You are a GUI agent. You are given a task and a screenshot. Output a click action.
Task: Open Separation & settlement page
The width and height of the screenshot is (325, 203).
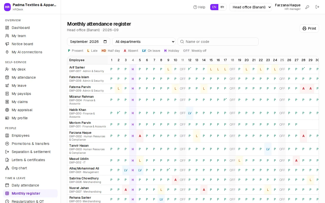30,152
